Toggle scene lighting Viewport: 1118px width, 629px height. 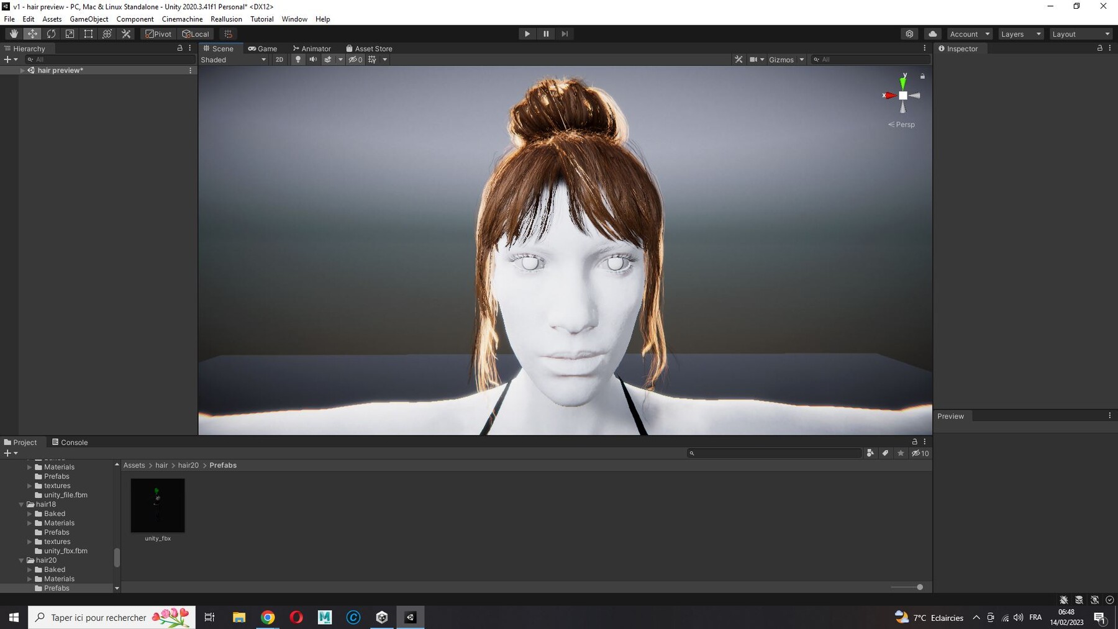pos(298,60)
